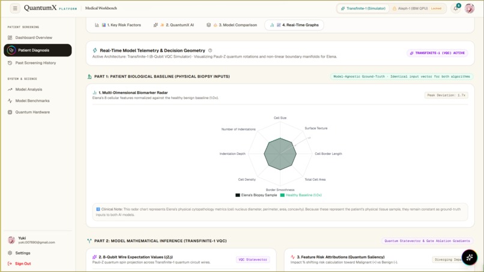Switch to the 4. Real-Time Graphs tab

(x=294, y=25)
